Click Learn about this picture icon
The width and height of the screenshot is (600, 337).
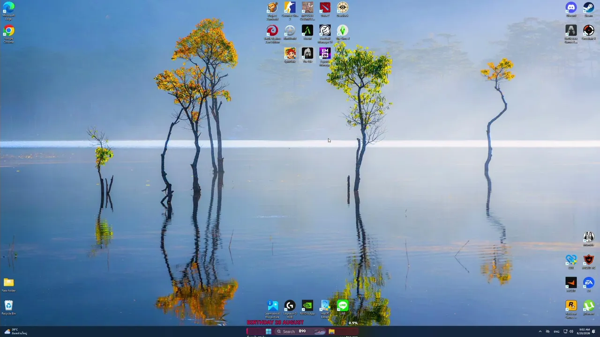click(272, 309)
